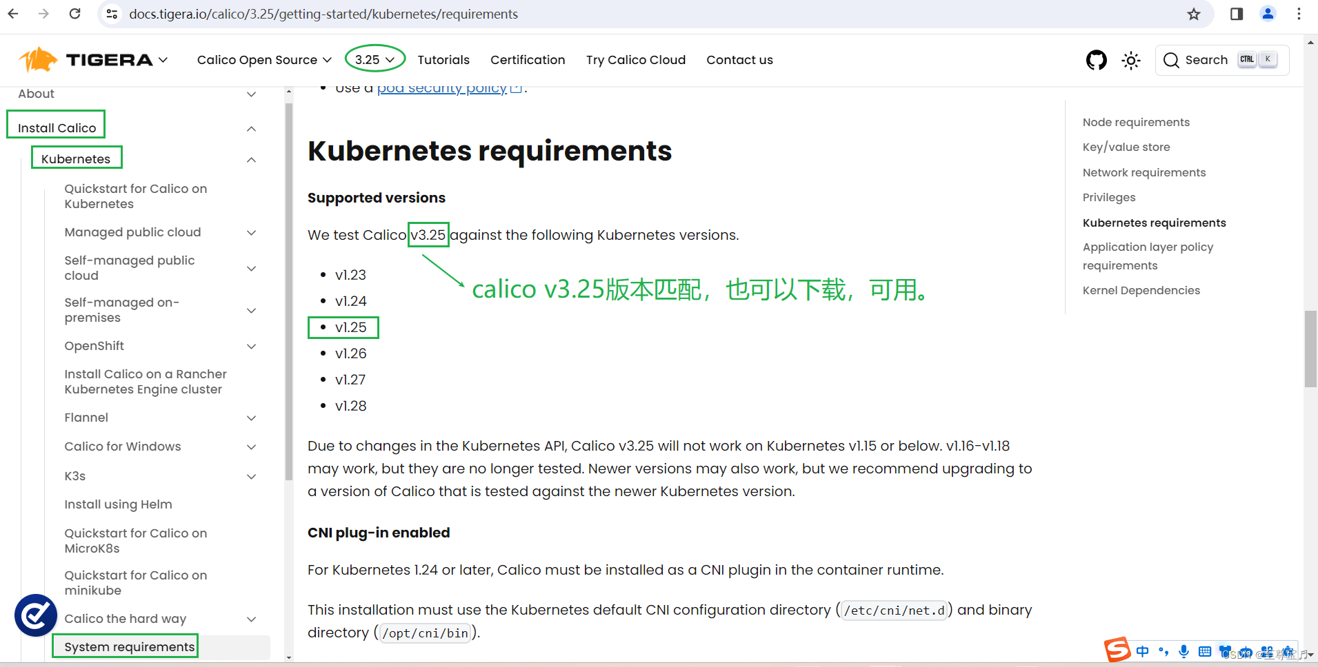Click the page vertical scrollbar thumb
Image resolution: width=1318 pixels, height=667 pixels.
pos(1310,349)
